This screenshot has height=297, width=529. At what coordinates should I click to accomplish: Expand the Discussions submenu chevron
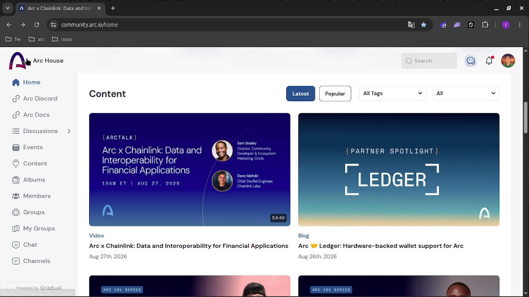click(x=69, y=131)
